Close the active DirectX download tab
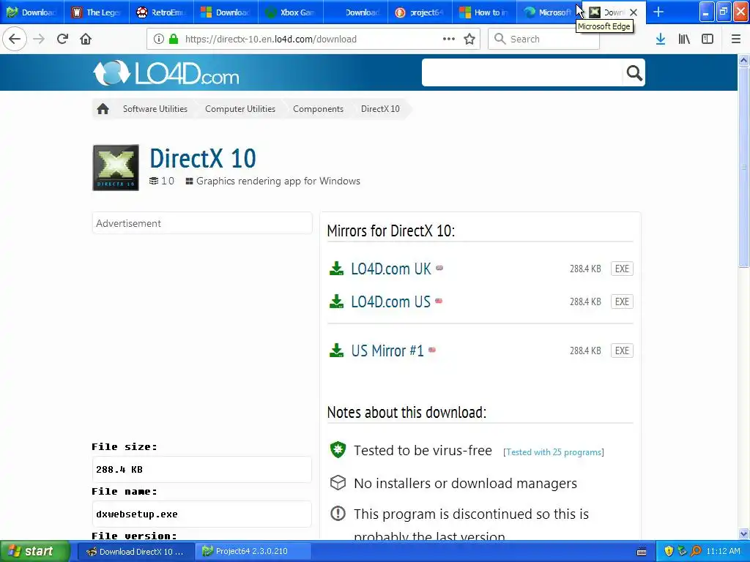Screen dimensions: 750x562 [634, 12]
